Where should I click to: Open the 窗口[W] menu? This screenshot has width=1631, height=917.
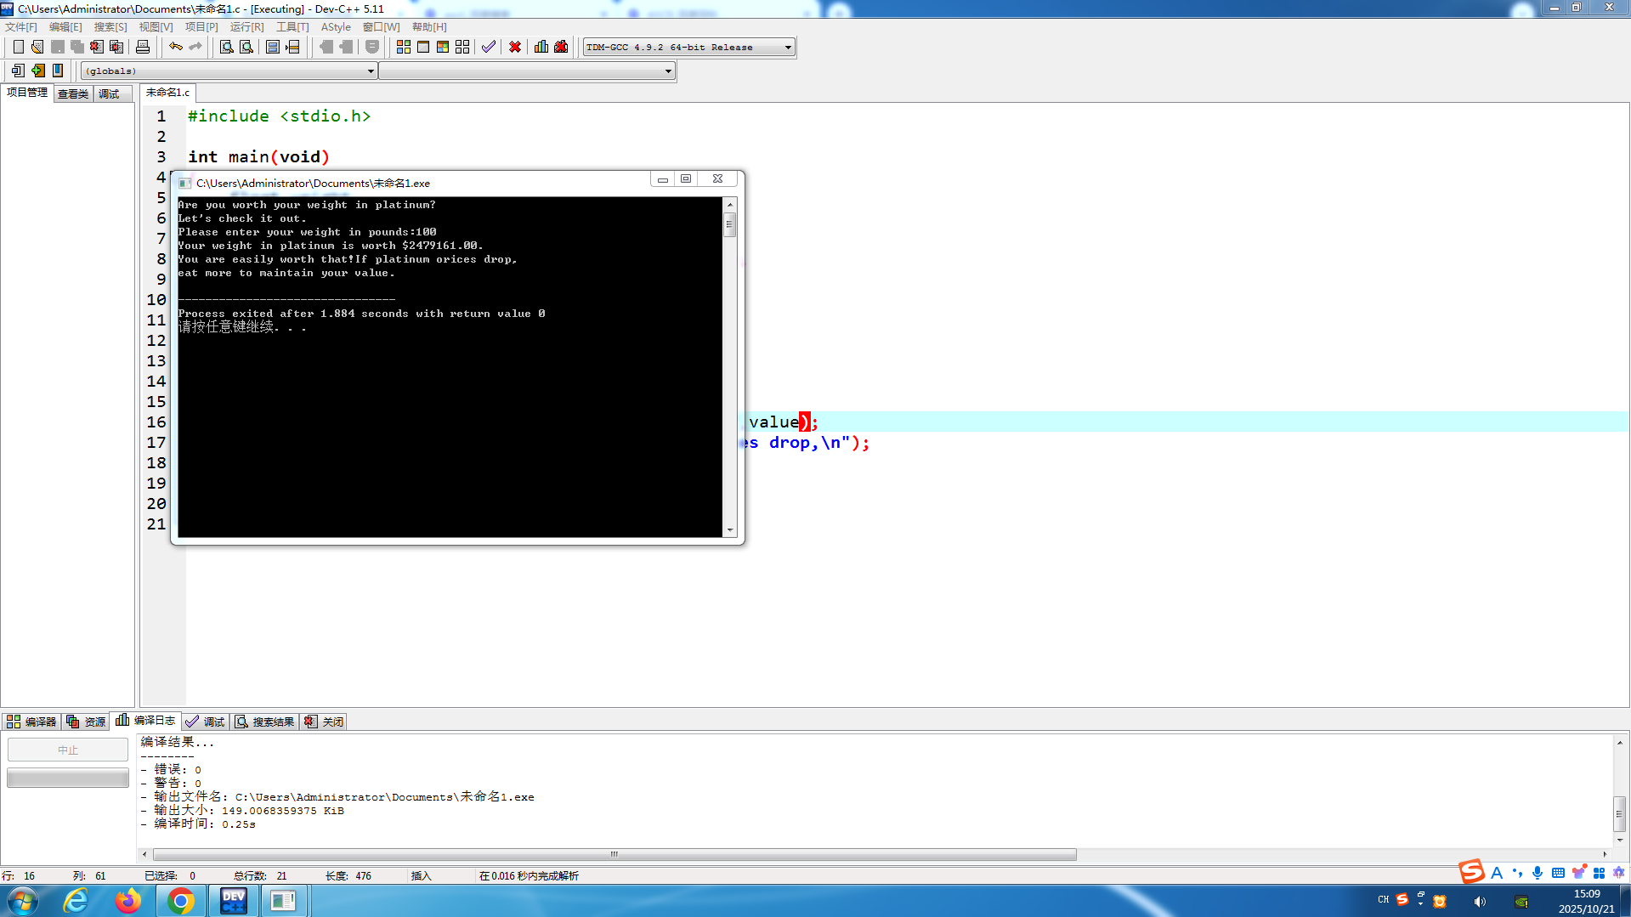381,27
